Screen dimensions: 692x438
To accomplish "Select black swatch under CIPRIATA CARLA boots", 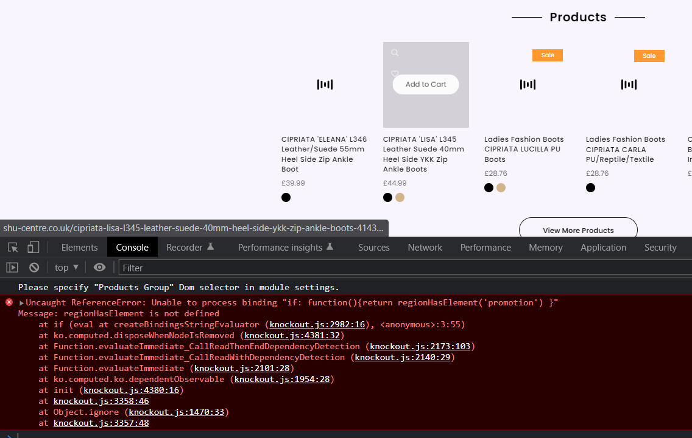I will 590,187.
